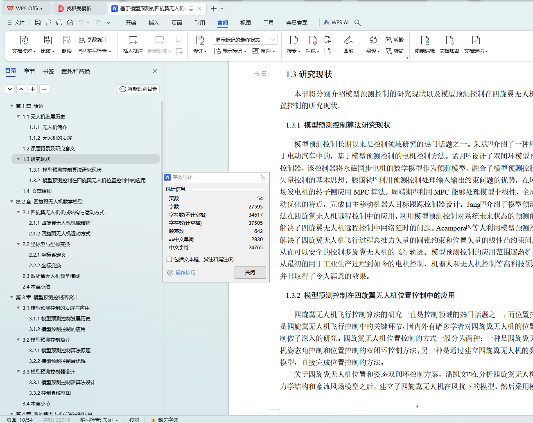Convert text with 转繁

(x=395, y=40)
